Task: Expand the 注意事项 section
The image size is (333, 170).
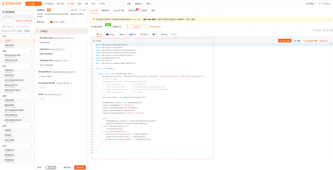Action: 61,31
